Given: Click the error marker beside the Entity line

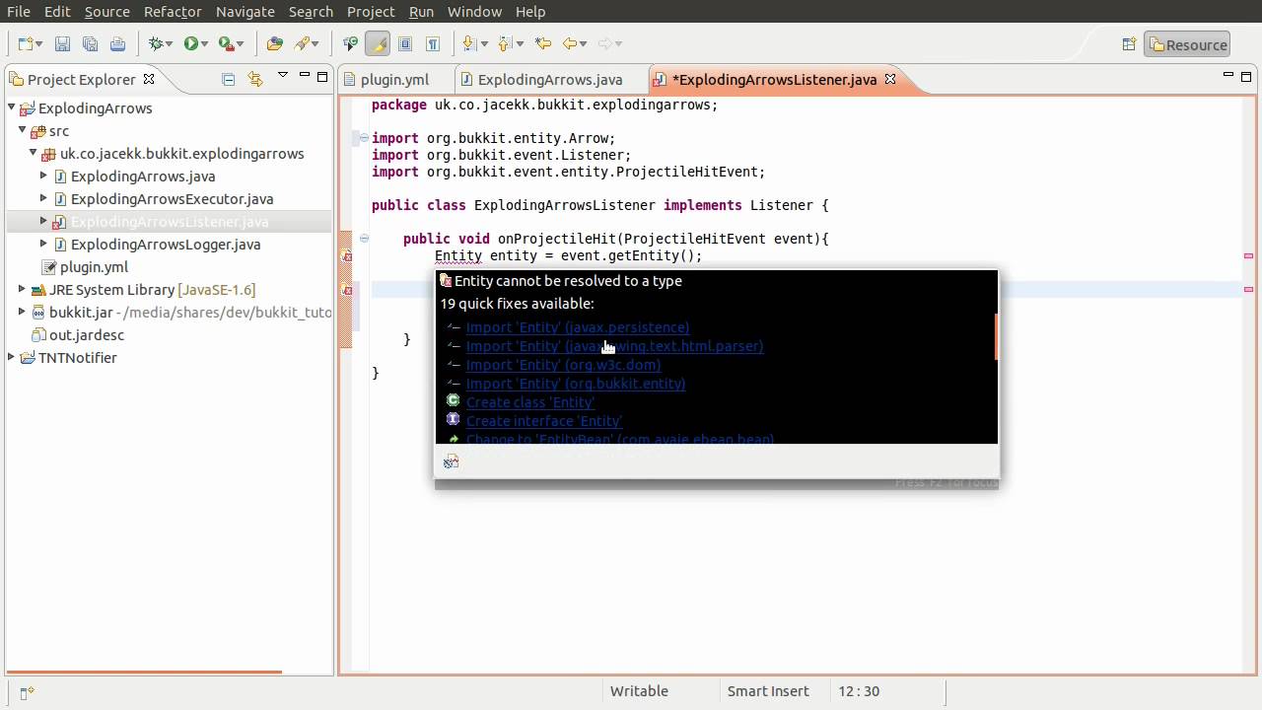Looking at the screenshot, I should click(x=346, y=256).
